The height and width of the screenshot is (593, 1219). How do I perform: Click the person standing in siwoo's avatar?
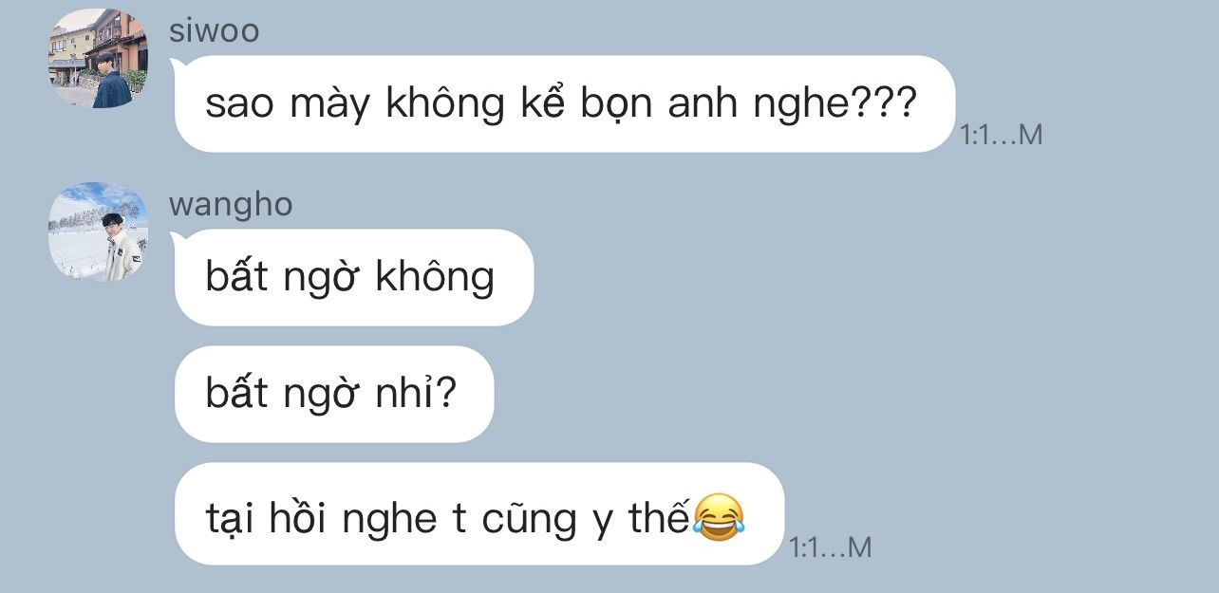112,81
